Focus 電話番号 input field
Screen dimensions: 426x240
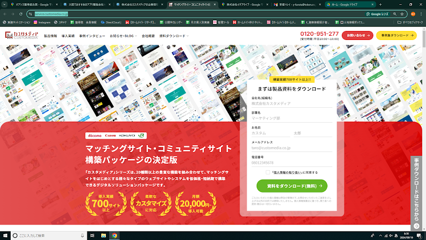(292, 163)
